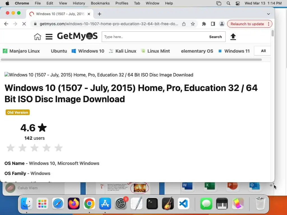Click the All categories button
Image resolution: width=287 pixels, height=215 pixels.
262,51
